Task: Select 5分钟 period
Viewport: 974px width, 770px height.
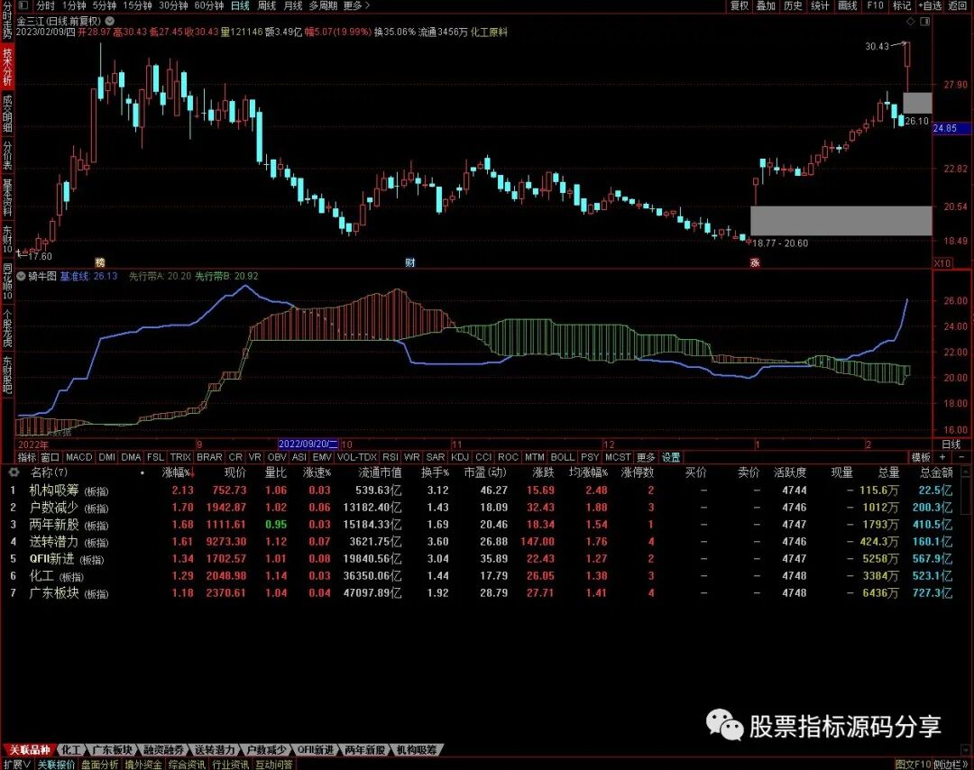Action: (105, 5)
